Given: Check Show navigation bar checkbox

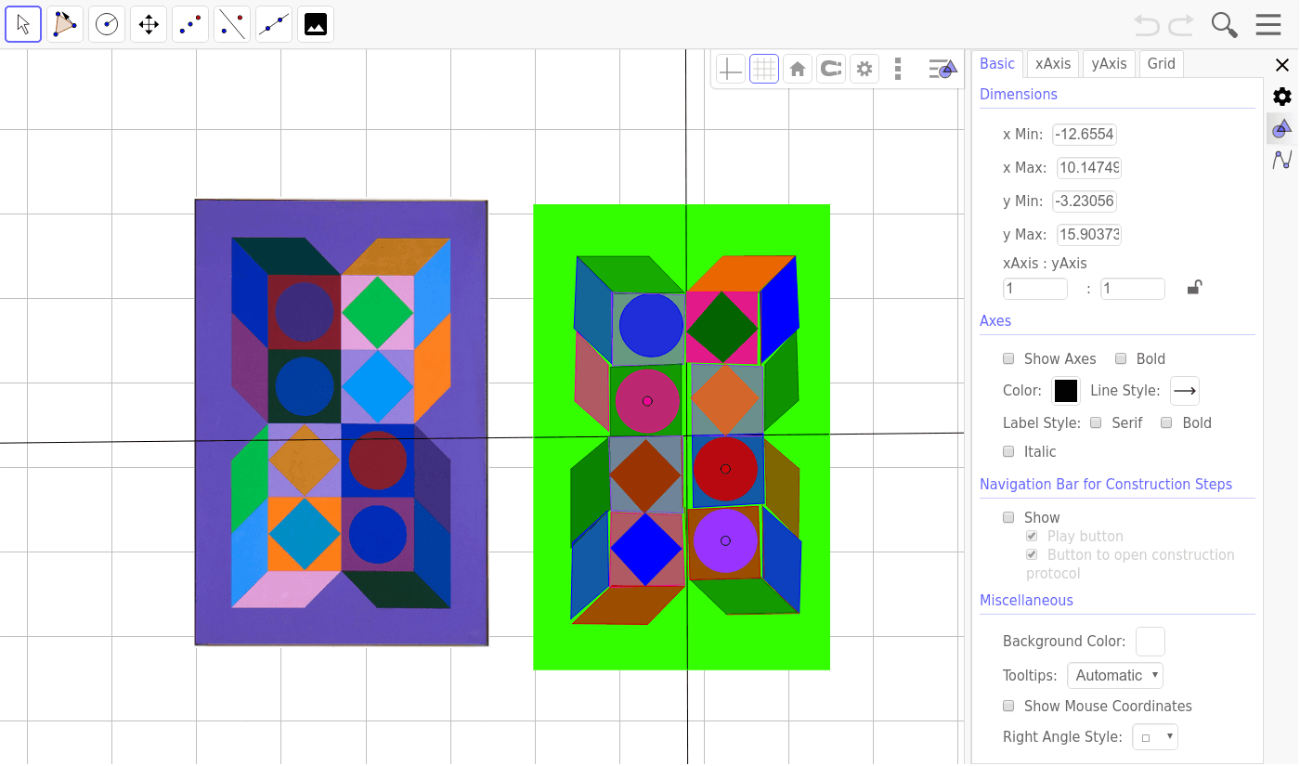Looking at the screenshot, I should tap(1008, 517).
